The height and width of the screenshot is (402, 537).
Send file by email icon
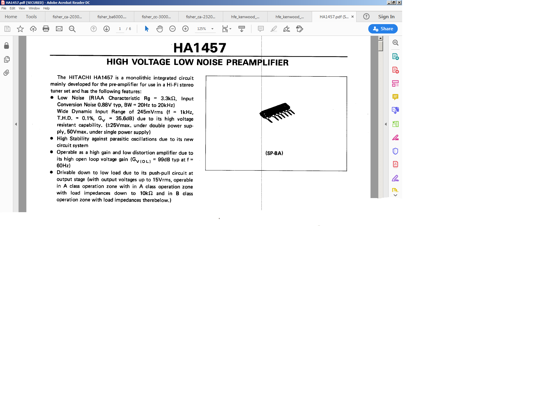tap(59, 29)
